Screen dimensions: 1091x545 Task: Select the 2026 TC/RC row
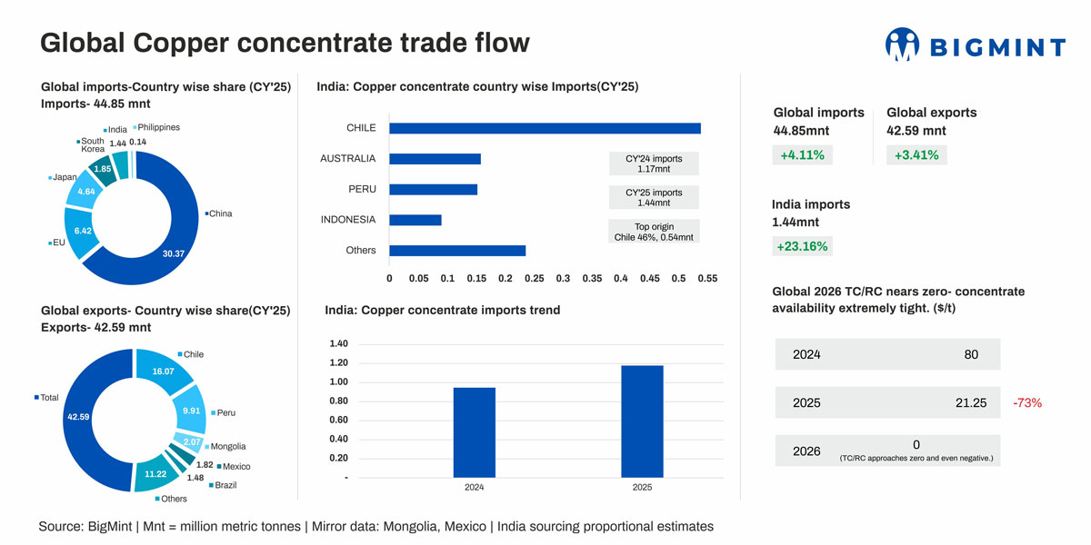(x=887, y=451)
